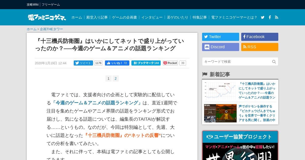Click the 企画THEタワー breadcrumb link

[51, 29]
